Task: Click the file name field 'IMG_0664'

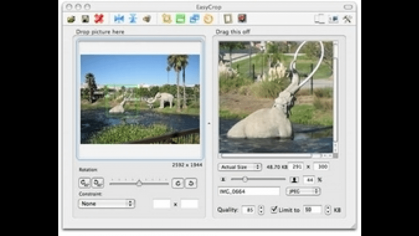Action: click(x=249, y=191)
